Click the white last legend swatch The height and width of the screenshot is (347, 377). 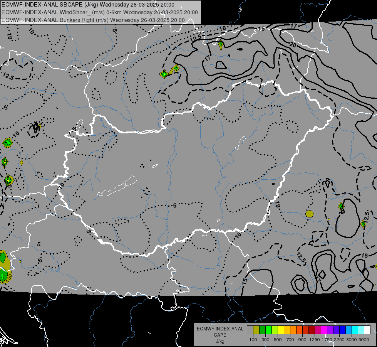point(367,330)
